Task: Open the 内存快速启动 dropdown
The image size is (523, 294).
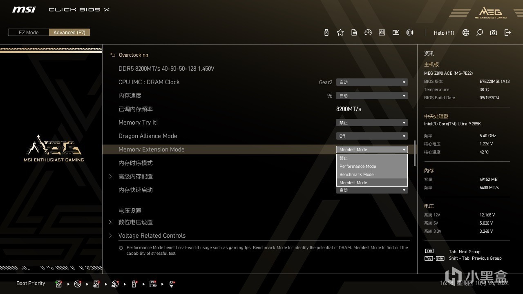Action: point(372,190)
